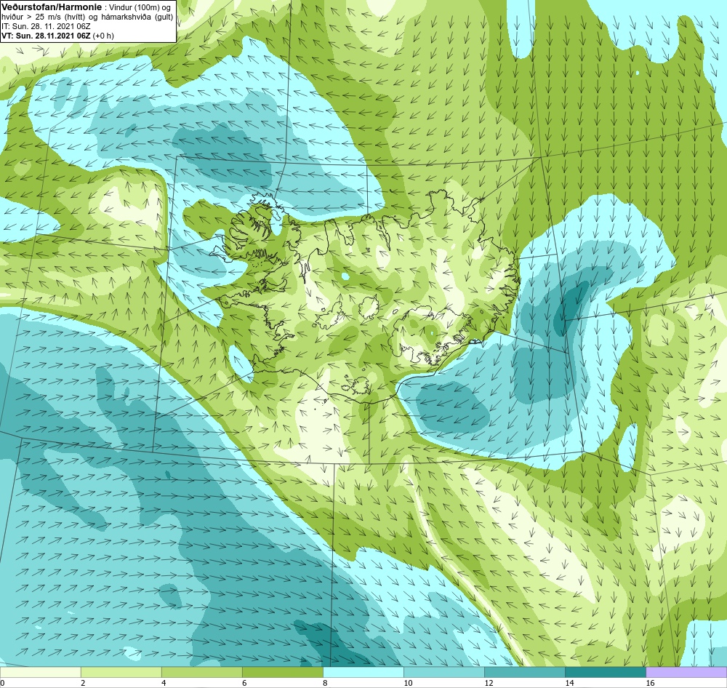727x688 pixels.
Task: Click the legend label "12"
Action: click(x=489, y=683)
